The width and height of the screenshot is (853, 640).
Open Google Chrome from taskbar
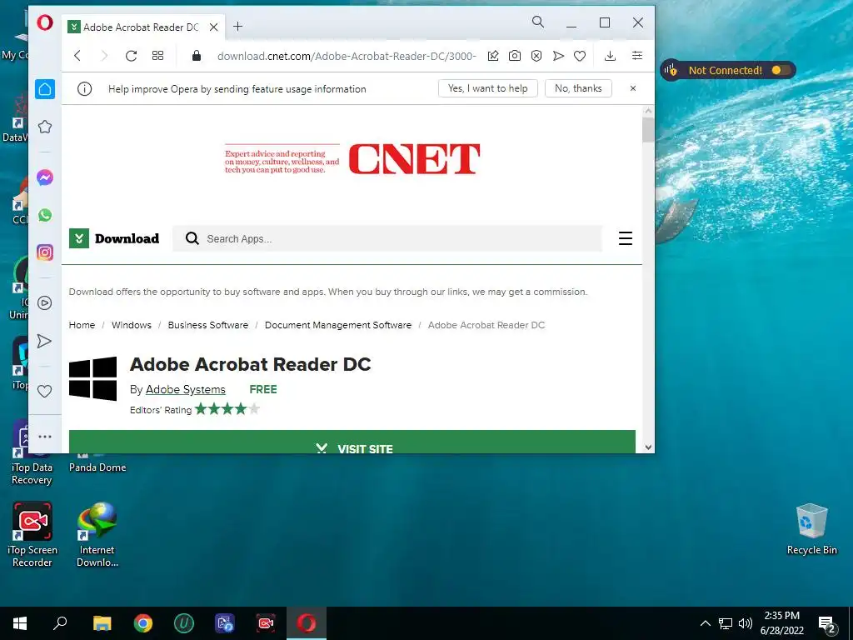[143, 623]
